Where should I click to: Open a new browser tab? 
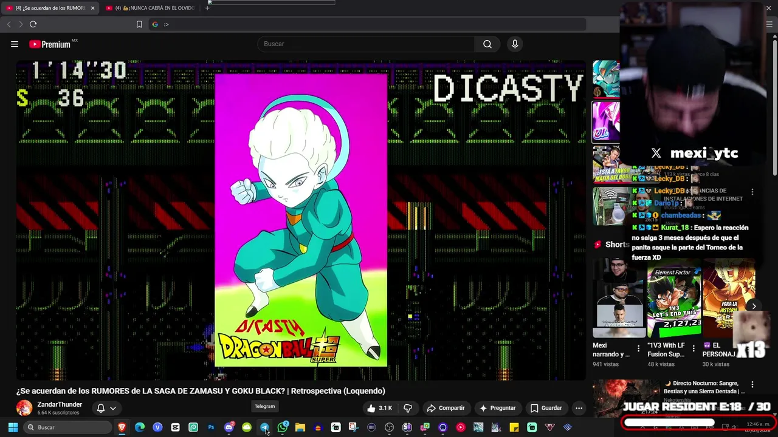point(207,8)
